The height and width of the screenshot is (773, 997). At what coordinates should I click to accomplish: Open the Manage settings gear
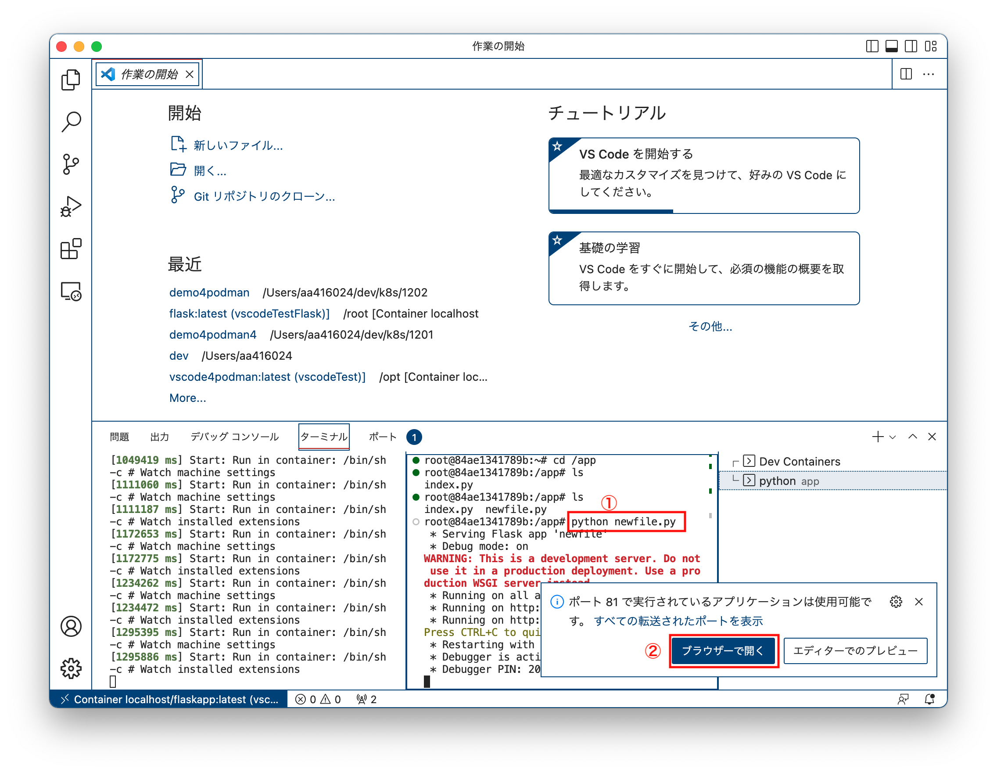point(71,669)
